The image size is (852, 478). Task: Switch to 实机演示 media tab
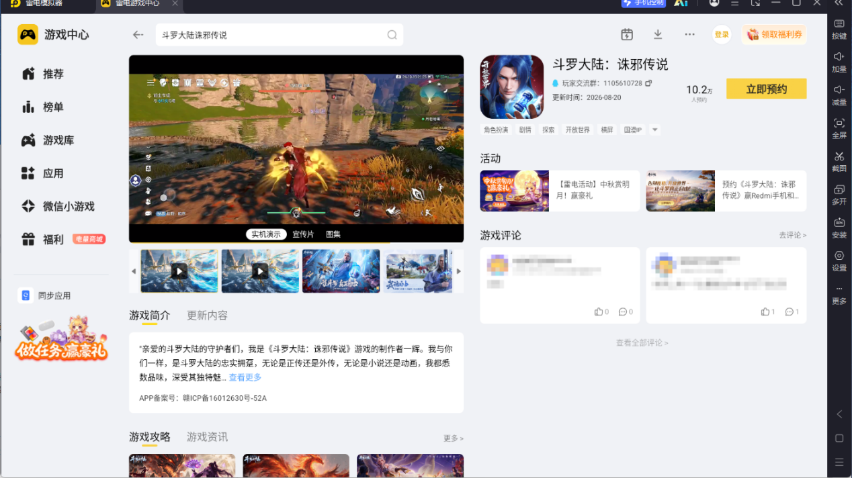pos(266,234)
